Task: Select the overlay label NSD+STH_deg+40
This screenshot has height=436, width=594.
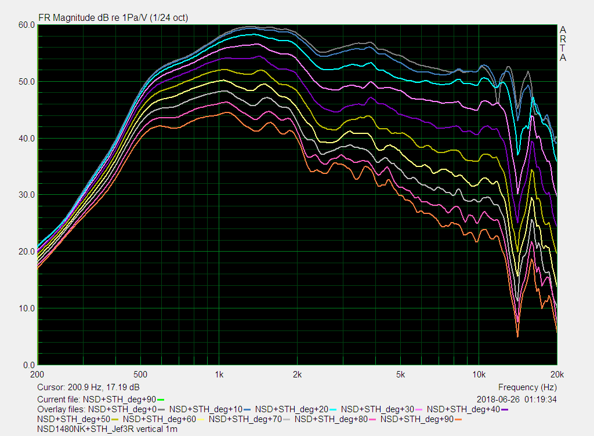Action: (x=463, y=409)
